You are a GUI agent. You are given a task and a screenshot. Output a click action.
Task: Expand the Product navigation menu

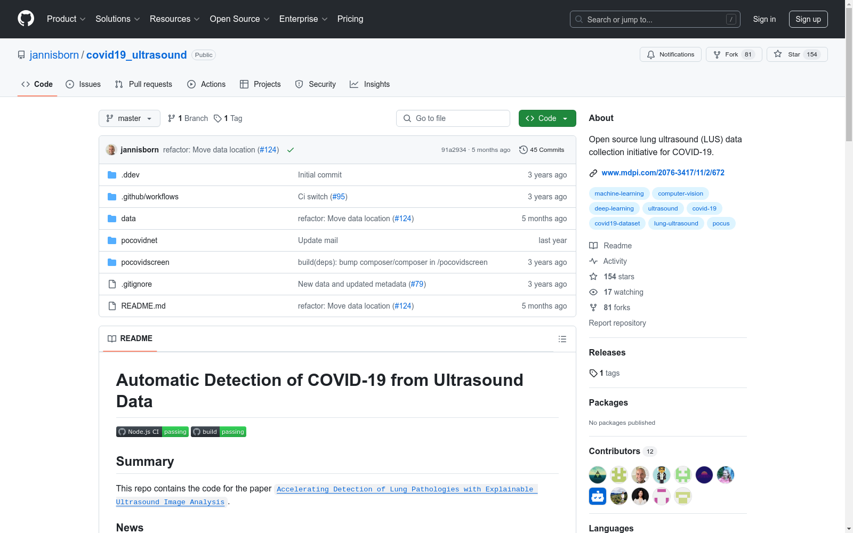[x=66, y=19]
